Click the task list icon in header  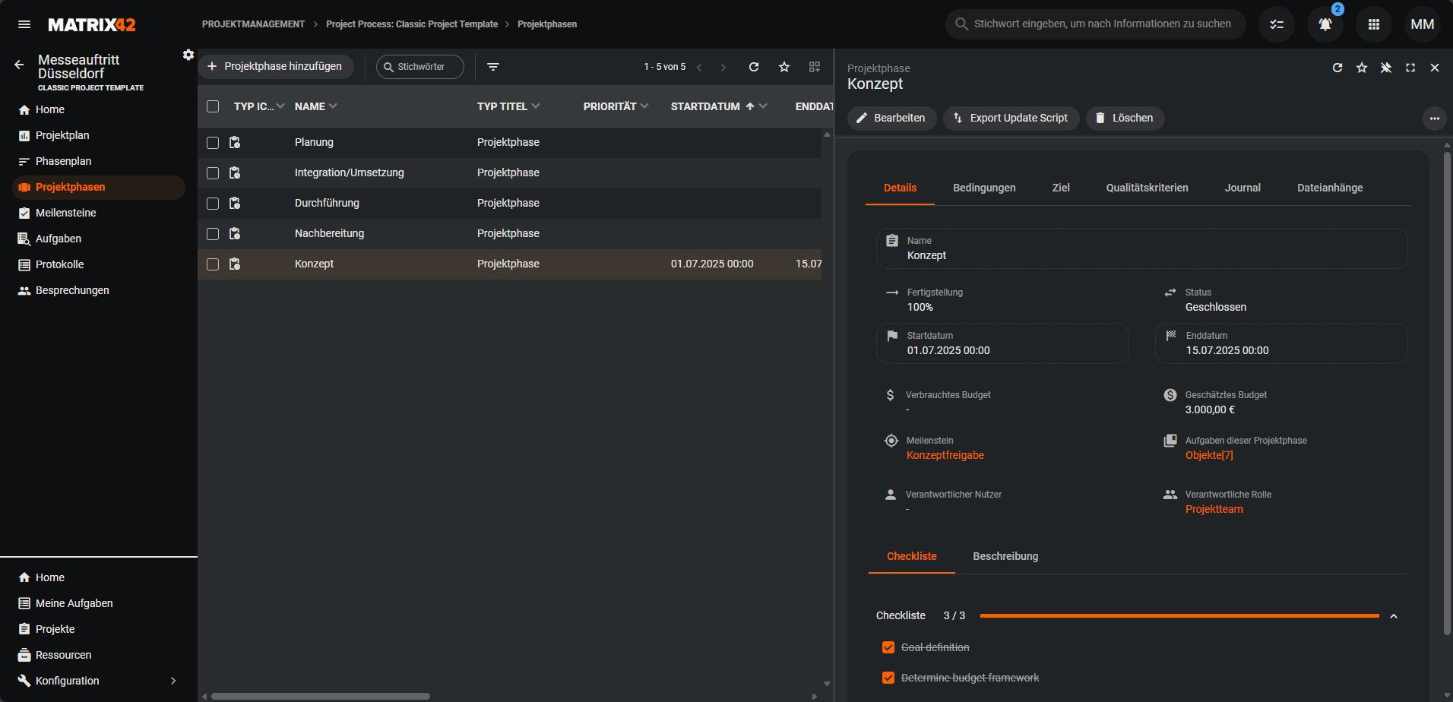click(x=1277, y=24)
